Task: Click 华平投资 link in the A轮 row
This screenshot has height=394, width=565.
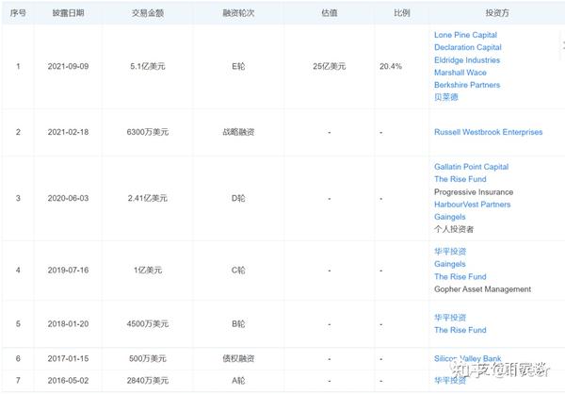Action: [x=450, y=380]
